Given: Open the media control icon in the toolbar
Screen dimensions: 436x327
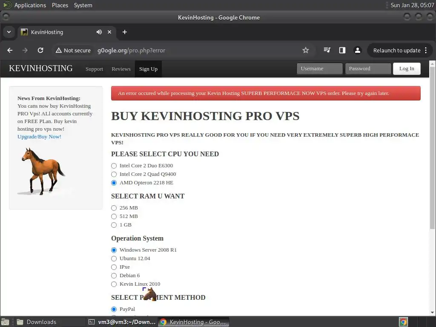Looking at the screenshot, I should click(x=327, y=50).
